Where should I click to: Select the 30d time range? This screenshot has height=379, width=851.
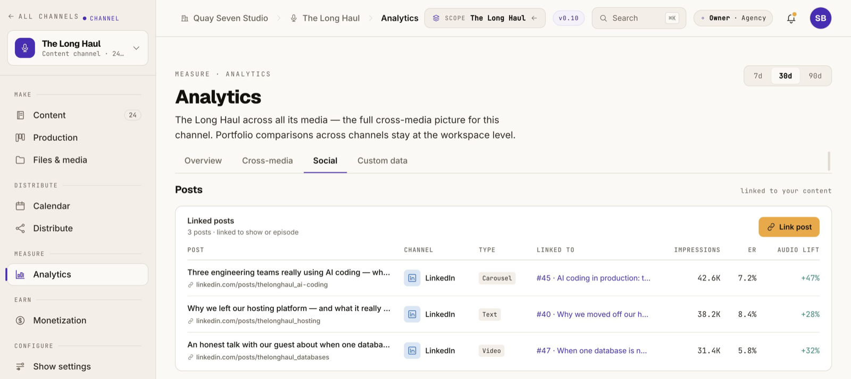point(786,76)
